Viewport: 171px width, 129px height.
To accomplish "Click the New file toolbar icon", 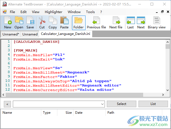I will 8,22.
